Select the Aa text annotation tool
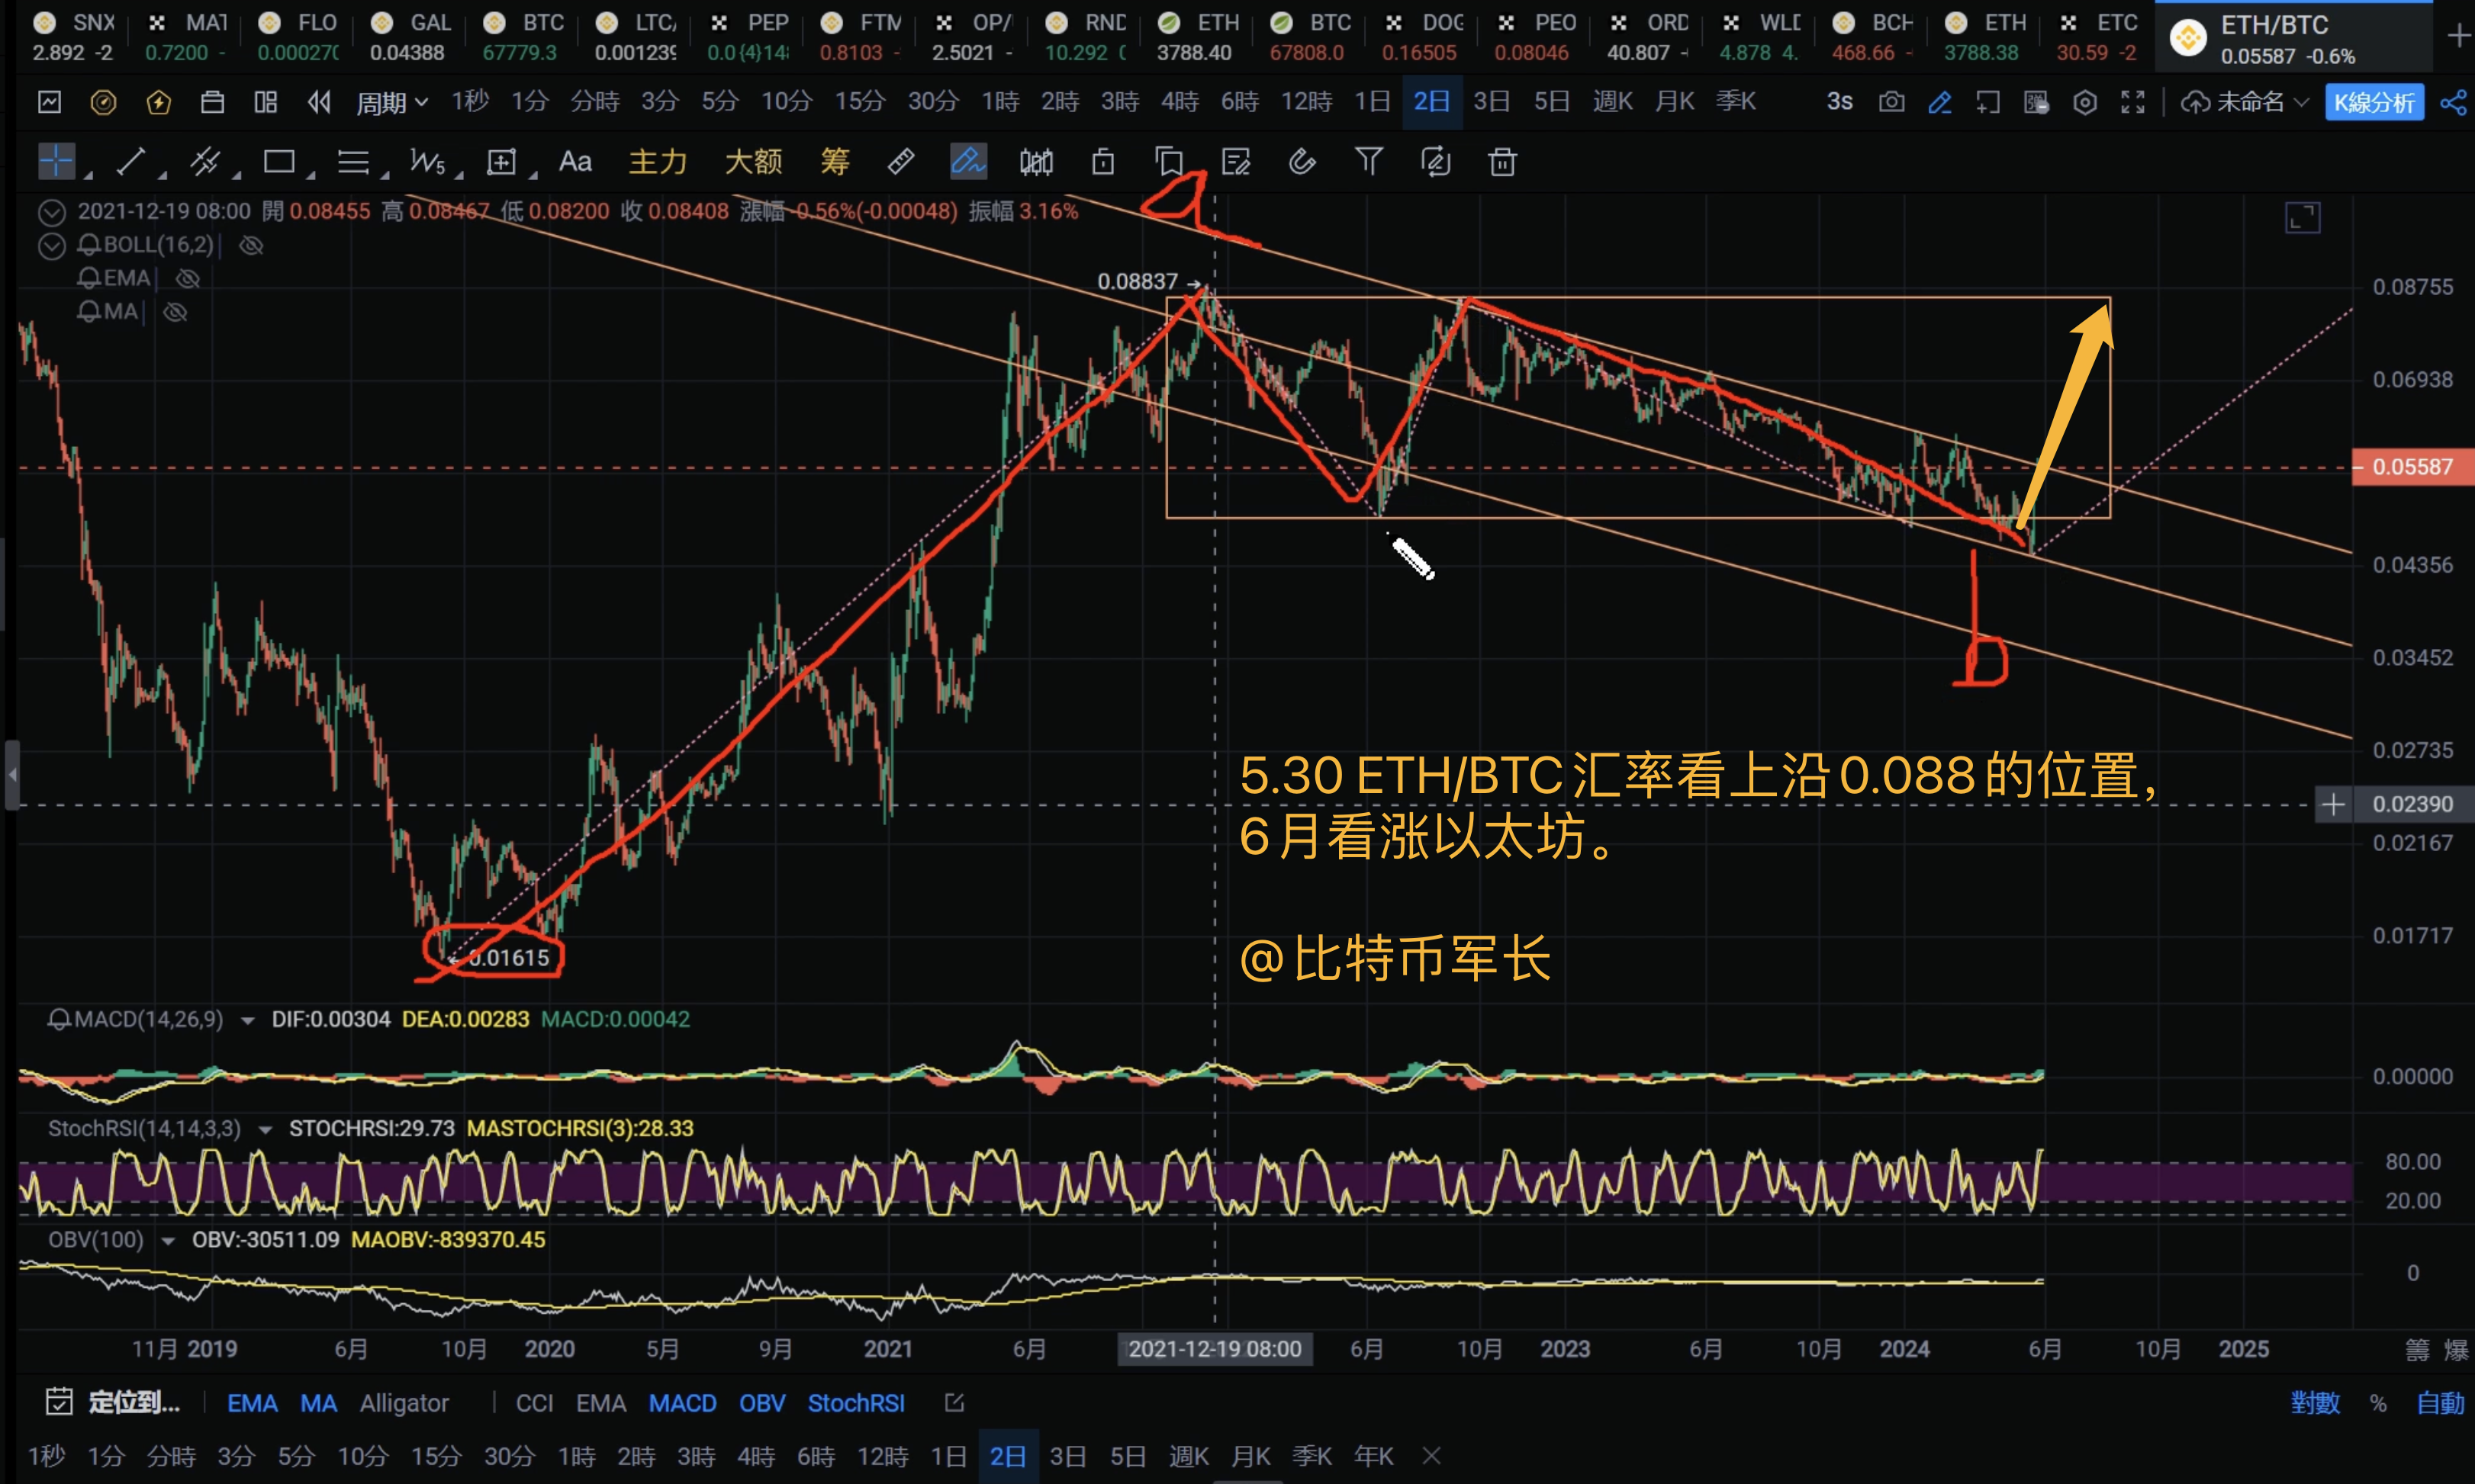The width and height of the screenshot is (2475, 1484). click(575, 161)
